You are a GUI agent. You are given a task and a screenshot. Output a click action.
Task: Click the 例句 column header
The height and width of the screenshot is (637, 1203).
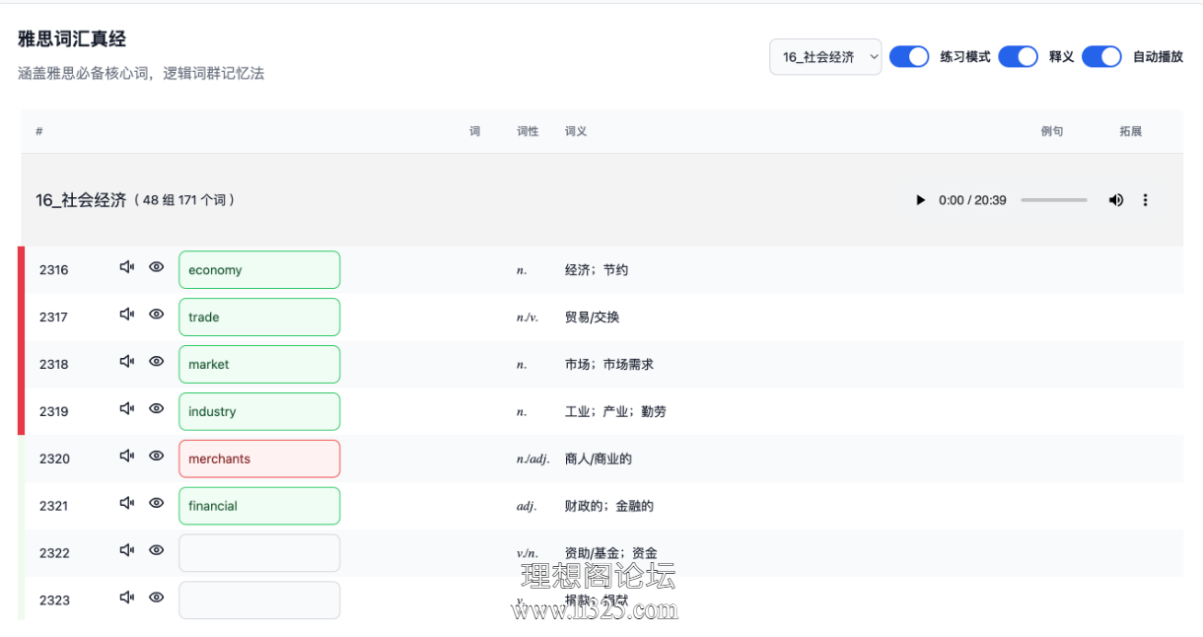tap(1052, 131)
